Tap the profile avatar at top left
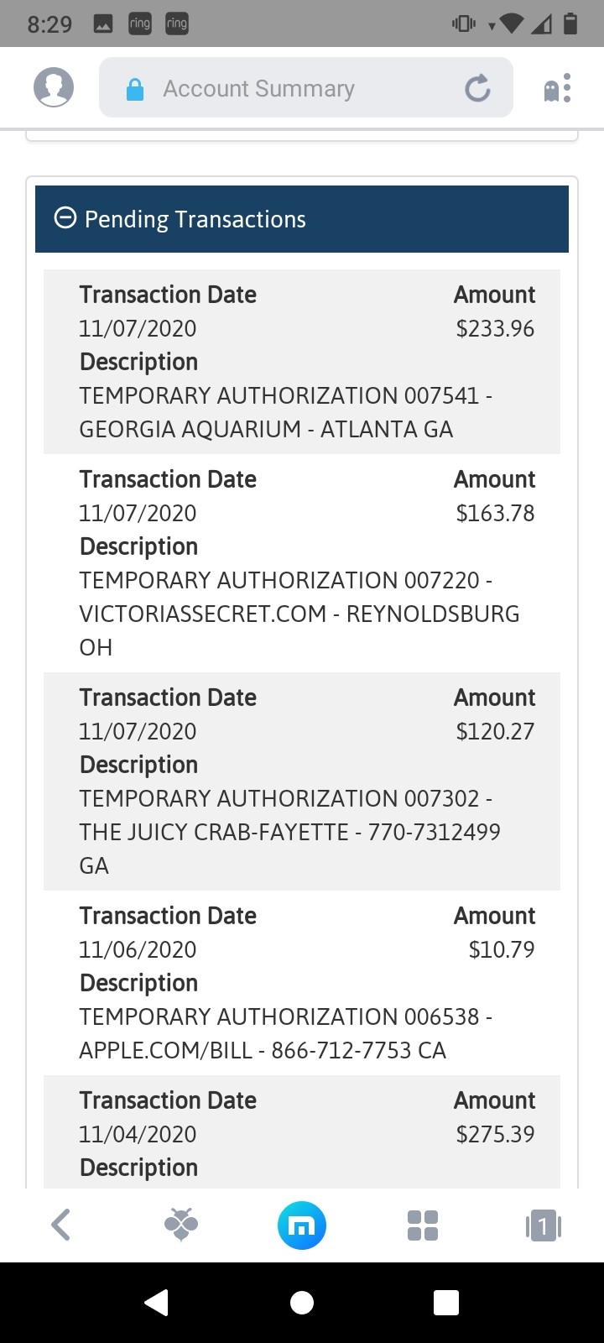Screen dimensions: 604x1343 (x=53, y=86)
